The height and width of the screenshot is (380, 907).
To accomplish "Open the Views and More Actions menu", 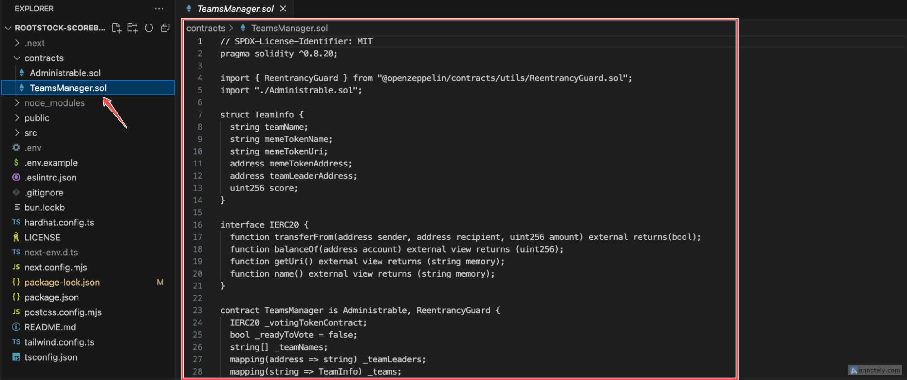I will pyautogui.click(x=159, y=8).
